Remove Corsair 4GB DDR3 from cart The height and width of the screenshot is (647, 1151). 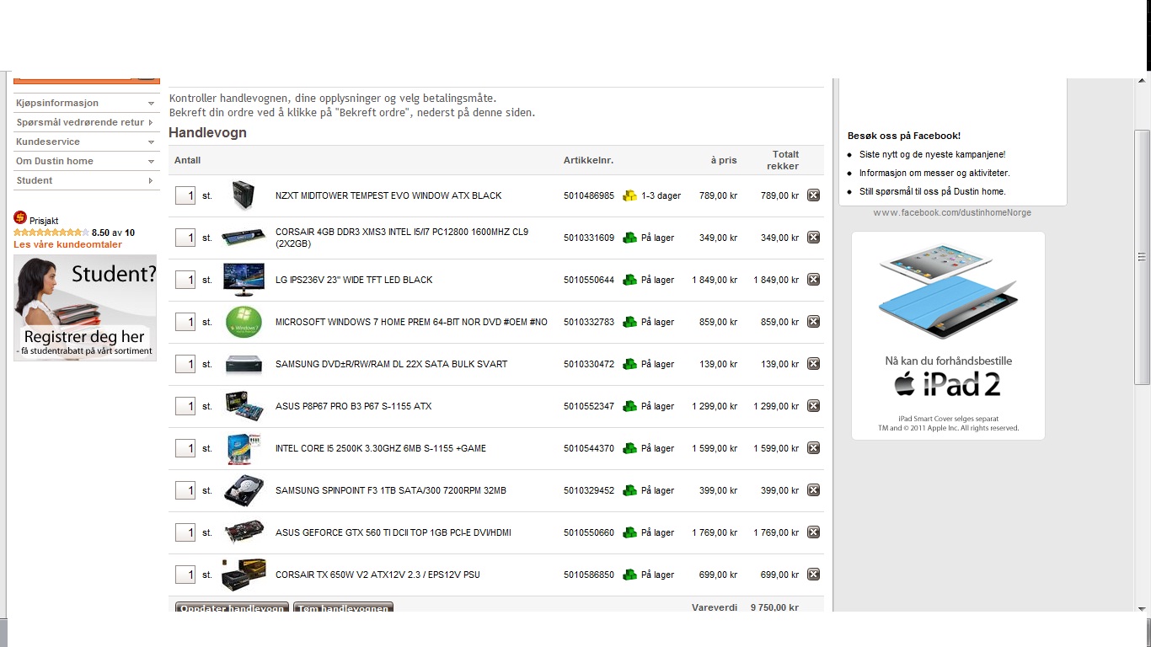click(813, 238)
